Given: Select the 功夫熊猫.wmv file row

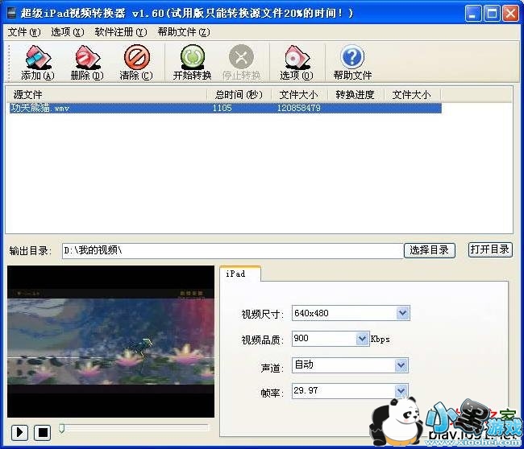Looking at the screenshot, I should (226, 108).
